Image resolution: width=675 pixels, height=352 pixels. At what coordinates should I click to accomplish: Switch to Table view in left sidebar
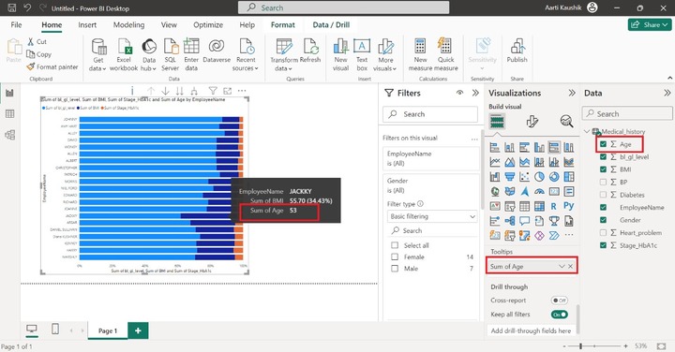(x=9, y=114)
